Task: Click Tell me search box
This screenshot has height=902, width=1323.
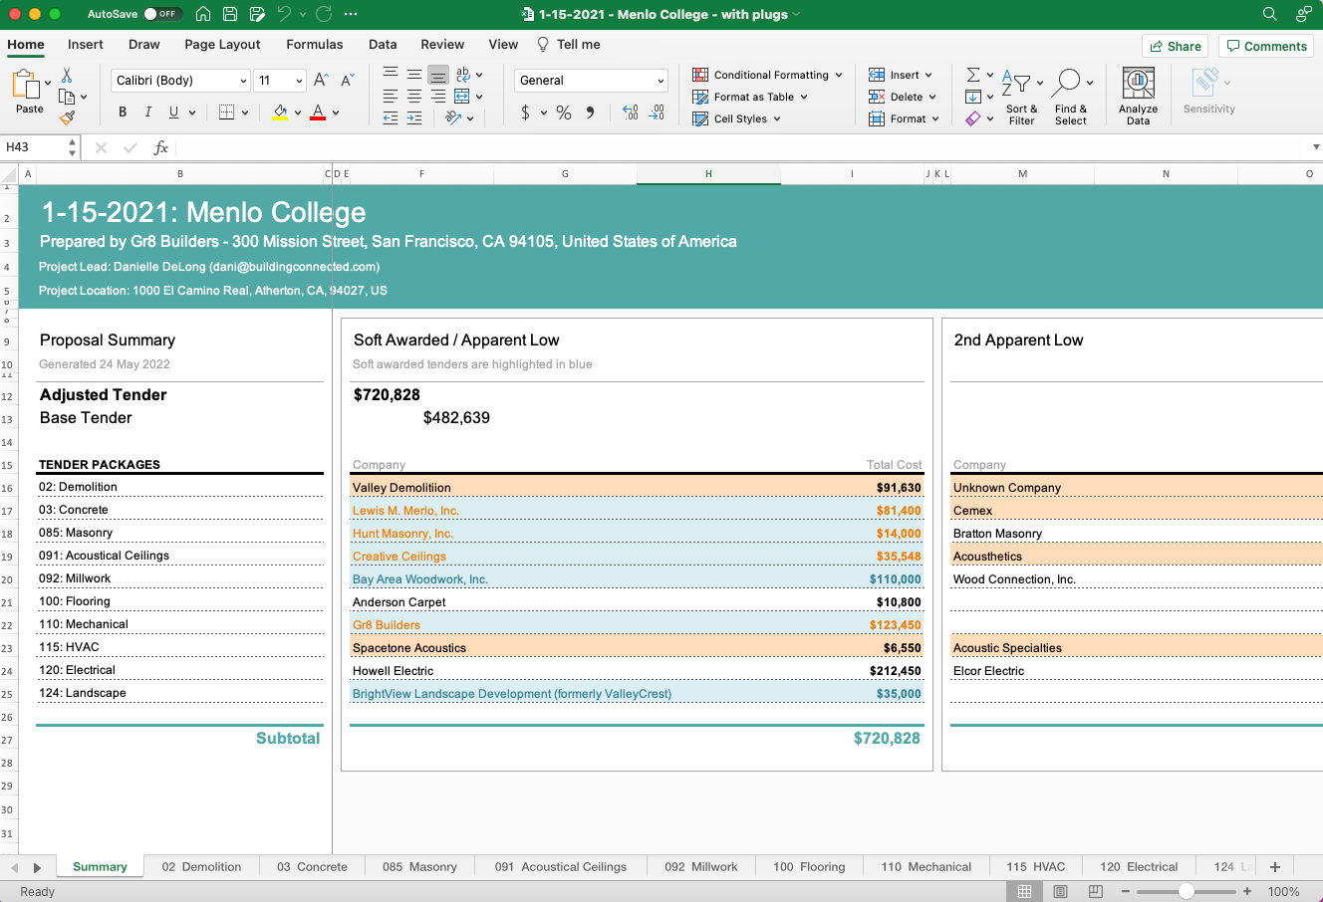Action: (x=569, y=45)
